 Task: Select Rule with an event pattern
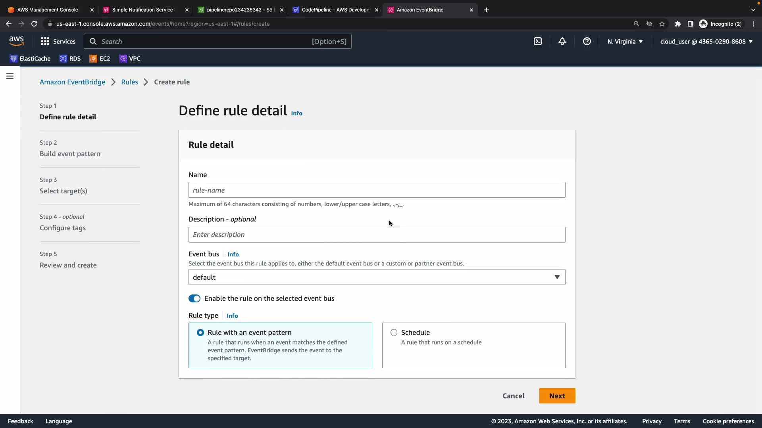tap(200, 332)
